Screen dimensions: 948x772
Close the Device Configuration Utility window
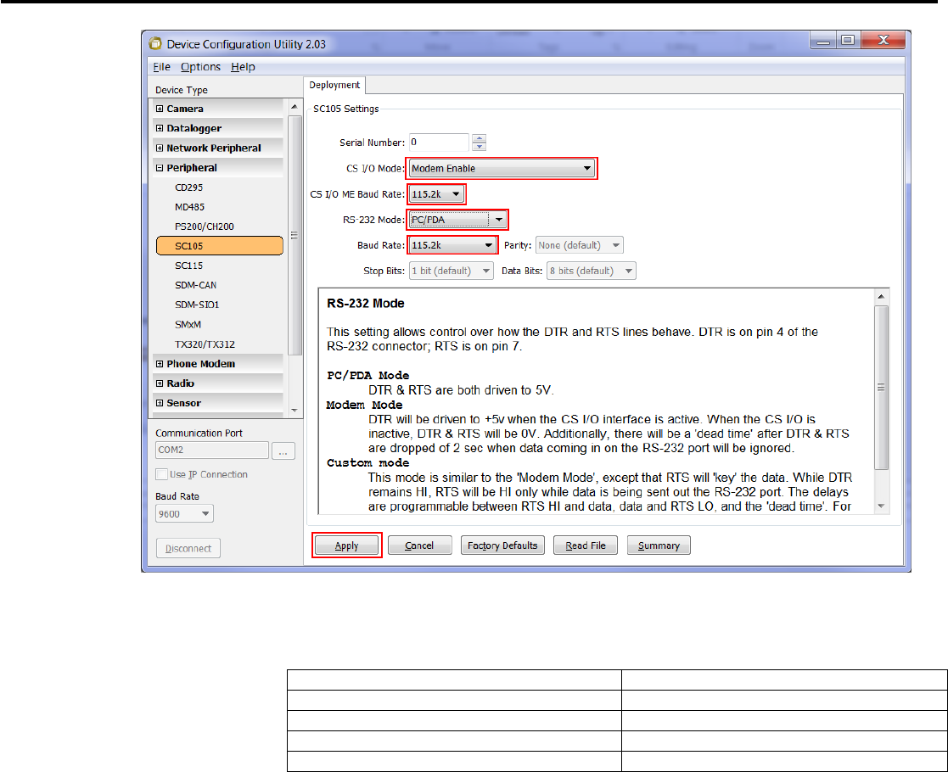point(883,41)
